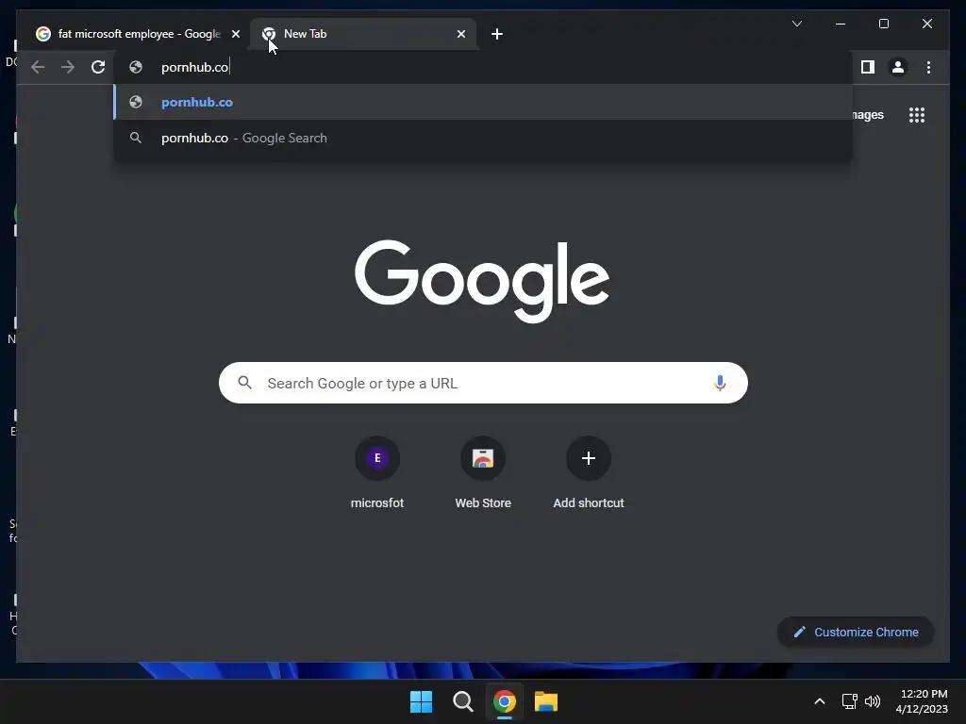The height and width of the screenshot is (724, 966).
Task: Start voice search with microphone icon
Action: (720, 383)
